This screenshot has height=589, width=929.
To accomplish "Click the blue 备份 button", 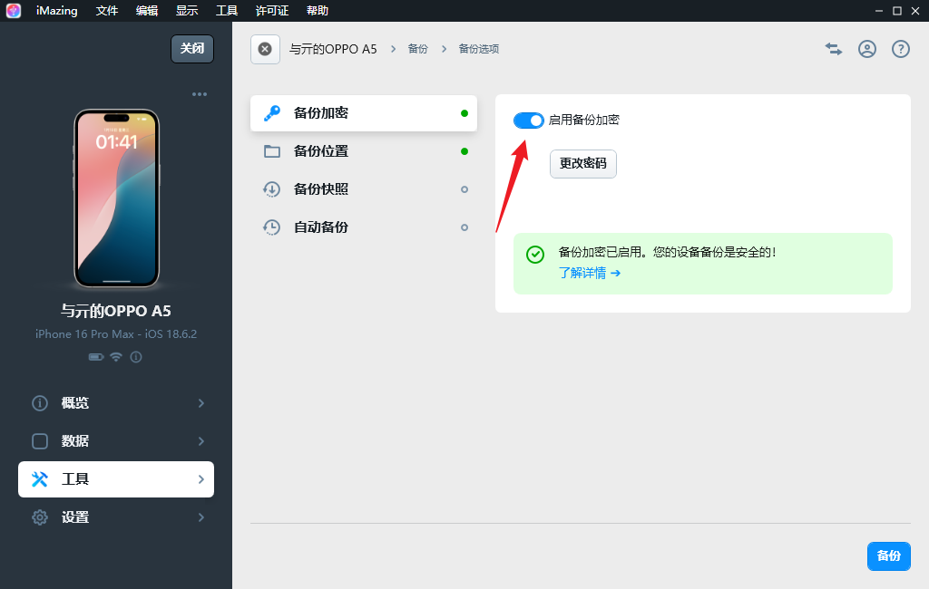I will click(889, 555).
